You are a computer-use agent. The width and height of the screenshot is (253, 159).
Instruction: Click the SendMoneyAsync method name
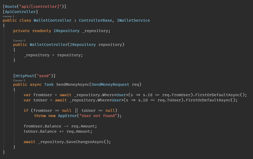(x=73, y=84)
